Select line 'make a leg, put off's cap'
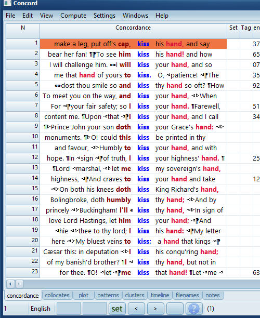Screen dimensions: 260x318 coord(133,44)
